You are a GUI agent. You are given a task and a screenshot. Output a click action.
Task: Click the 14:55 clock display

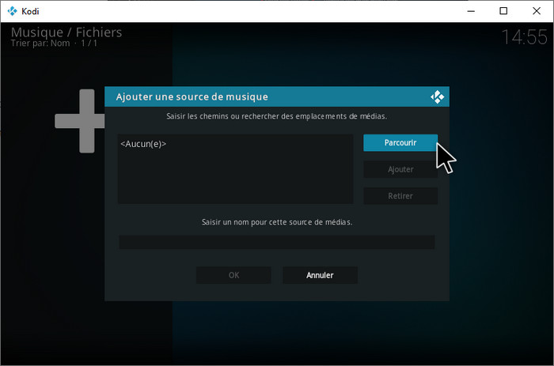(x=524, y=36)
